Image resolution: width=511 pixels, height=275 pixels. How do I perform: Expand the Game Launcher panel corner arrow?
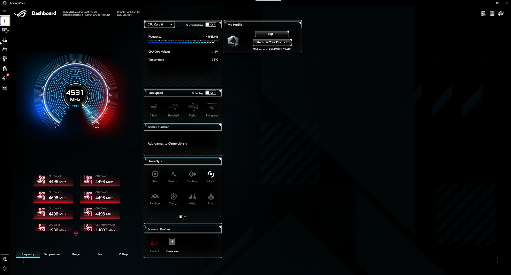(220, 125)
